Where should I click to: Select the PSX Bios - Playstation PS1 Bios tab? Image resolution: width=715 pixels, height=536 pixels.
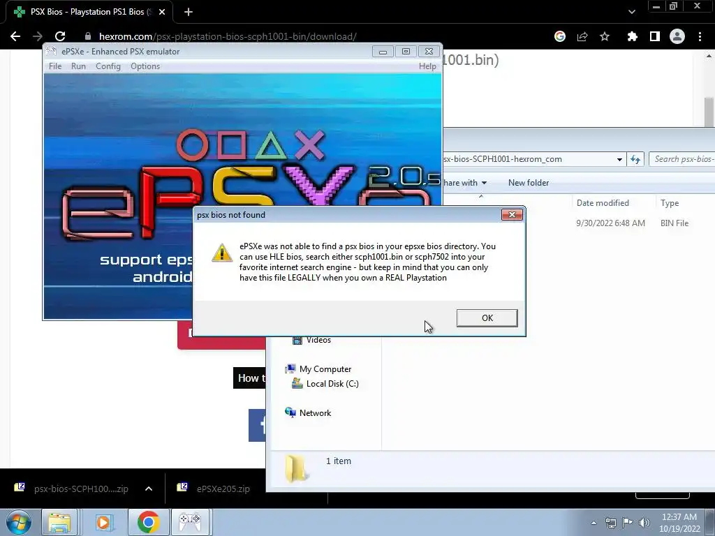tap(89, 12)
